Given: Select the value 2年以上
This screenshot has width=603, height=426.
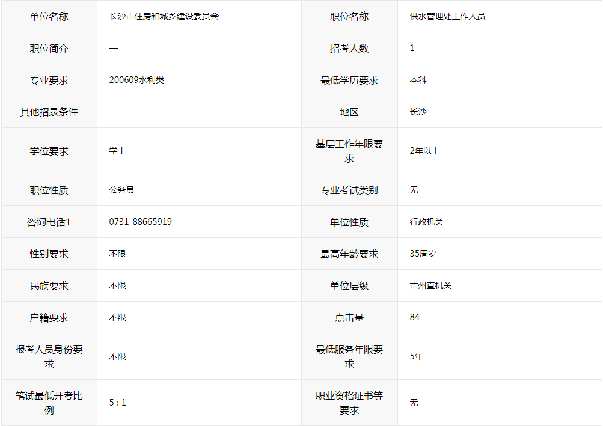Looking at the screenshot, I should pyautogui.click(x=424, y=151).
